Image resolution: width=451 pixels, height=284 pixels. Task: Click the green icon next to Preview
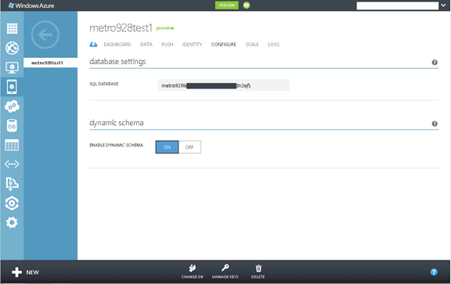pos(247,5)
